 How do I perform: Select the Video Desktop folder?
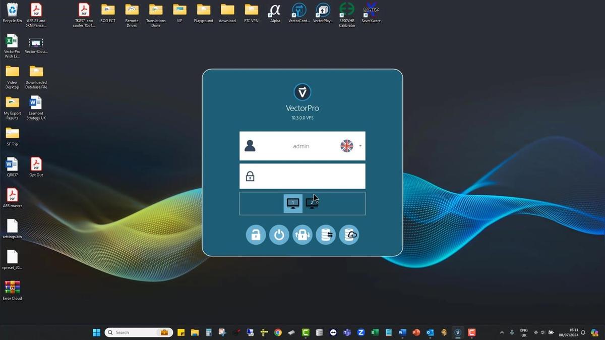pyautogui.click(x=12, y=77)
